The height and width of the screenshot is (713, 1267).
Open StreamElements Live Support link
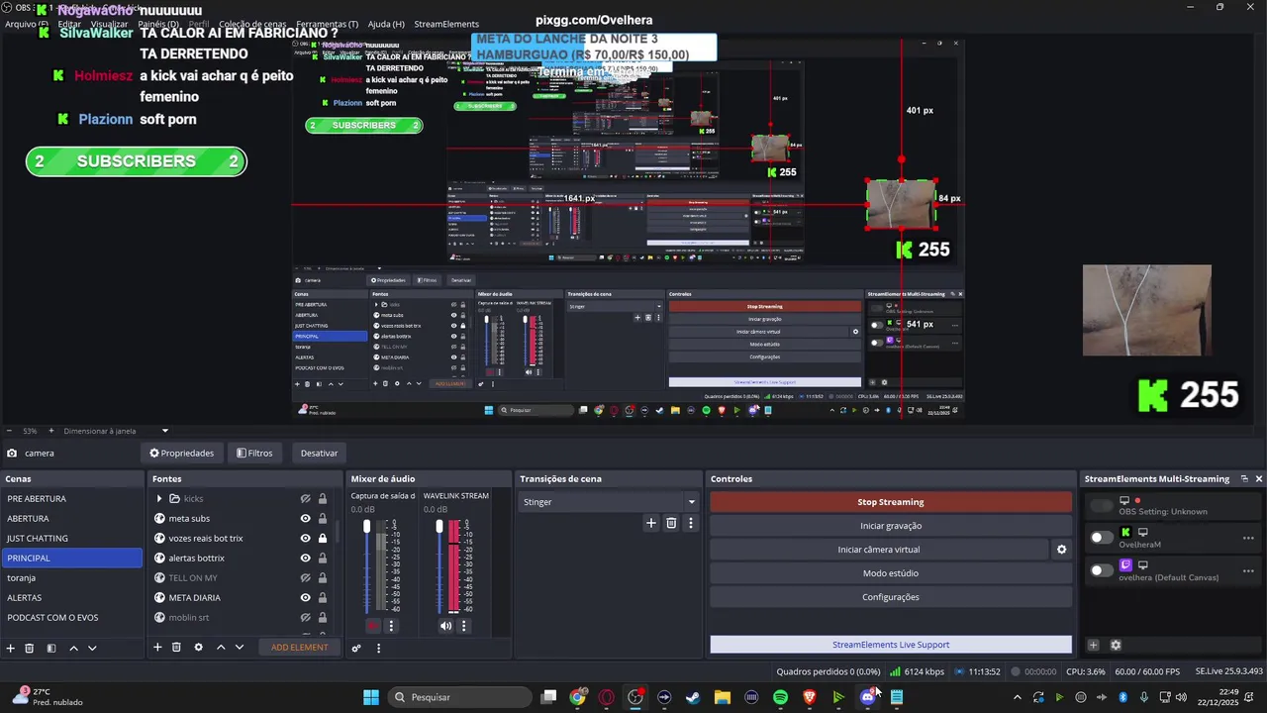point(891,645)
